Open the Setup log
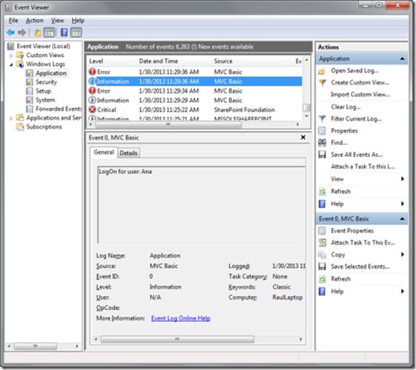 43,91
